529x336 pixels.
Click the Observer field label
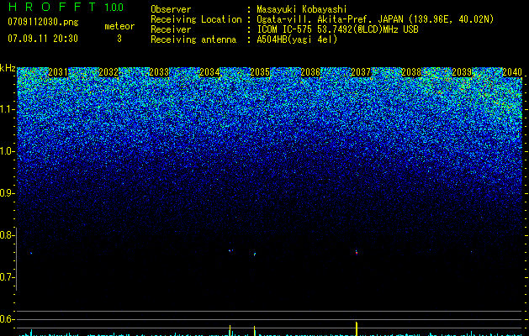(171, 9)
